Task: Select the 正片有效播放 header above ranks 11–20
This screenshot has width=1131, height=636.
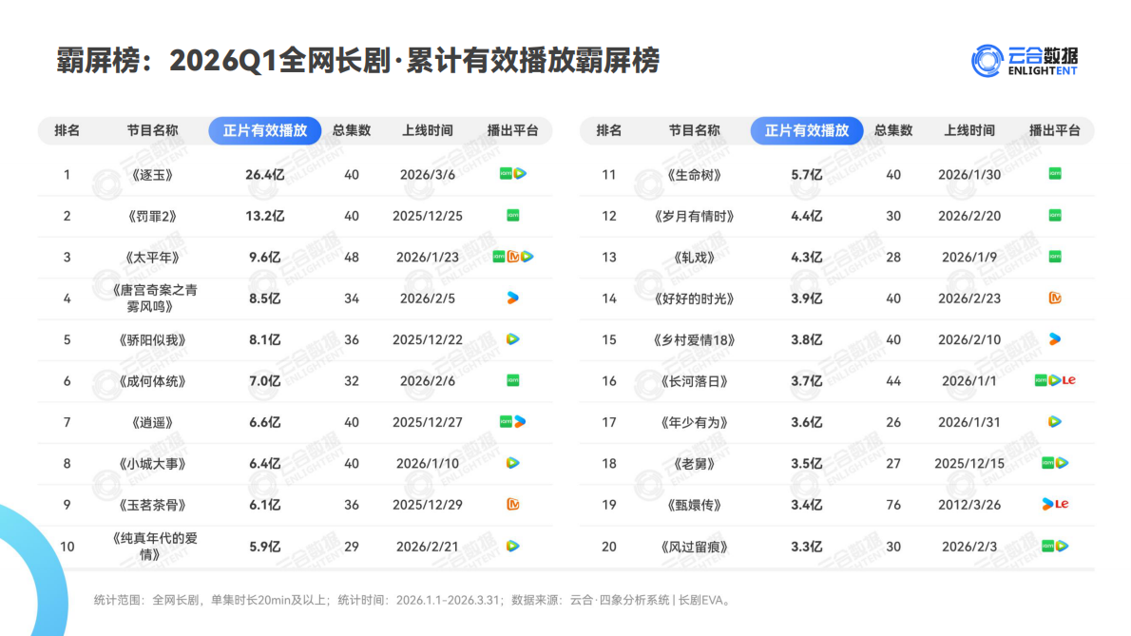Action: tap(806, 130)
